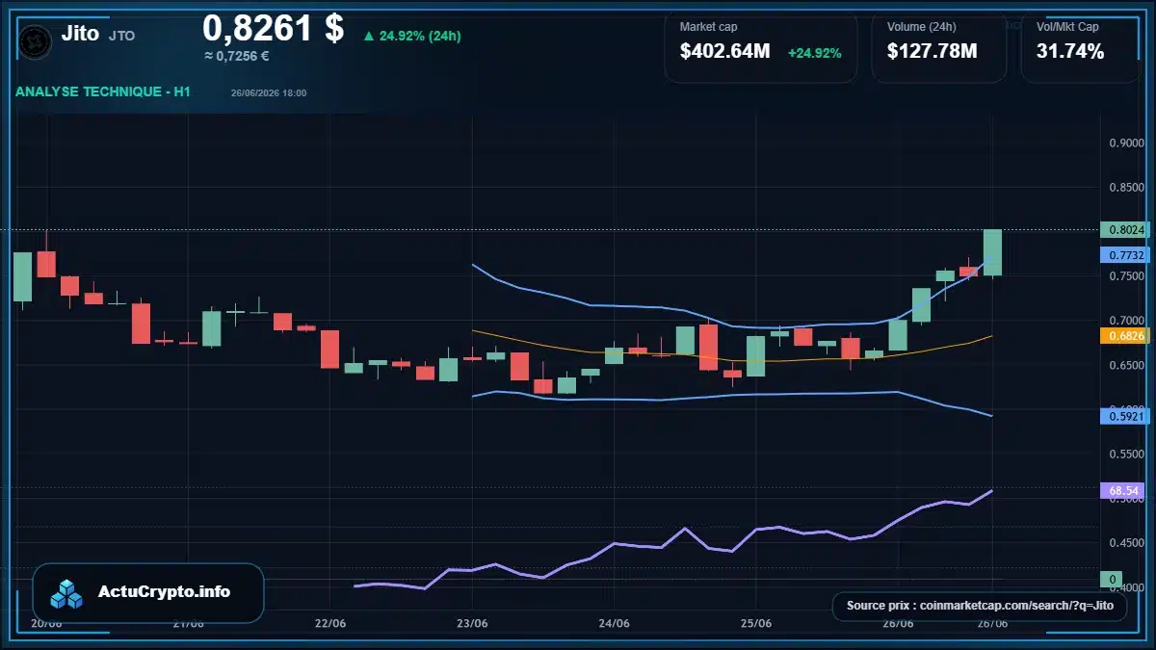The image size is (1156, 650).
Task: Click the ANALYSE TECHNIQUE - H1 label
Action: click(x=102, y=92)
